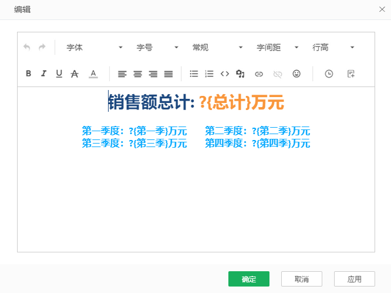
Task: Center align the text
Action: (x=137, y=74)
